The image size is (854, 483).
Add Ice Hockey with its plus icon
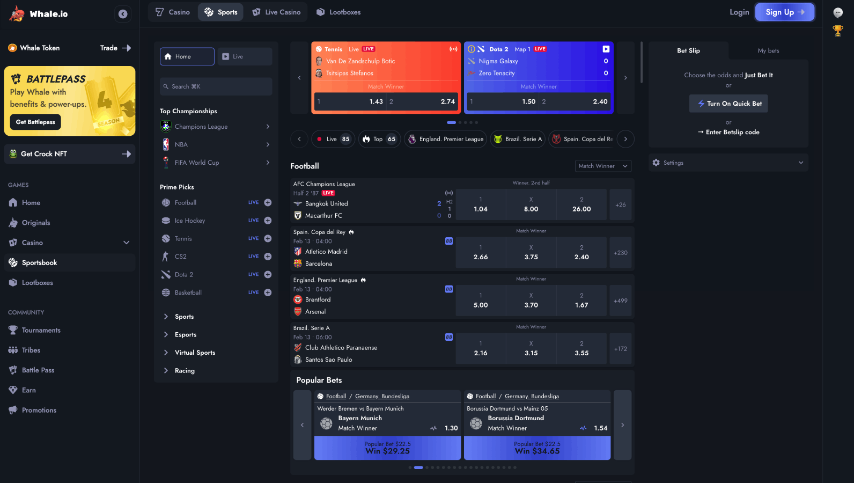[x=268, y=221]
